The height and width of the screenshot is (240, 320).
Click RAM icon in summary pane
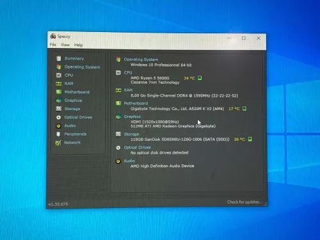click(x=118, y=90)
